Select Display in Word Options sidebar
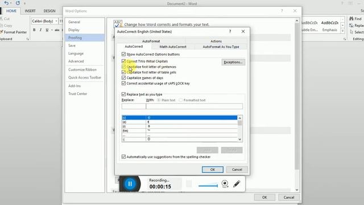The height and width of the screenshot is (205, 364). click(85, 30)
